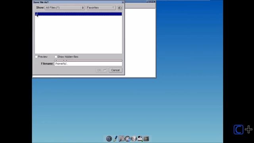Image resolution: width=254 pixels, height=143 pixels.
Task: Cancel the Save File As dialog
Action: (115, 70)
